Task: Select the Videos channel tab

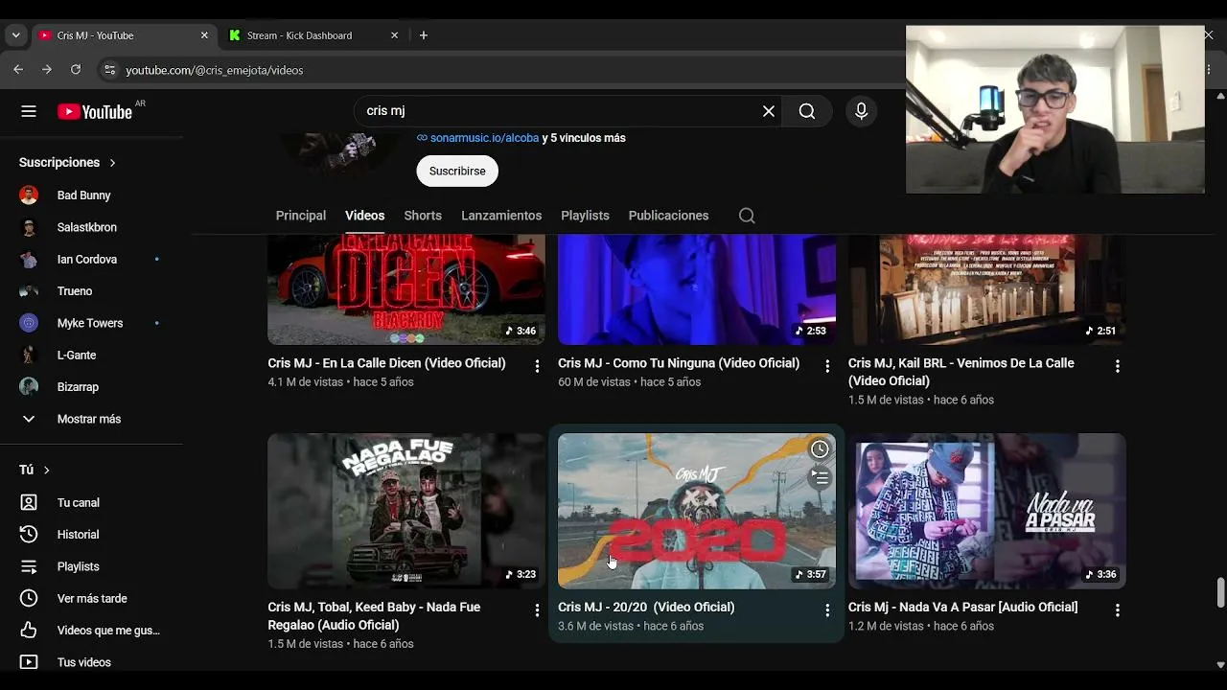Action: coord(365,216)
